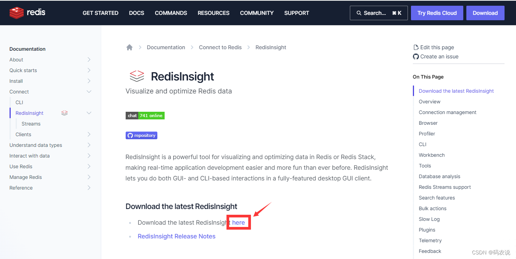516x259 pixels.
Task: Click the RedisInsight breadcrumb item
Action: [x=271, y=47]
